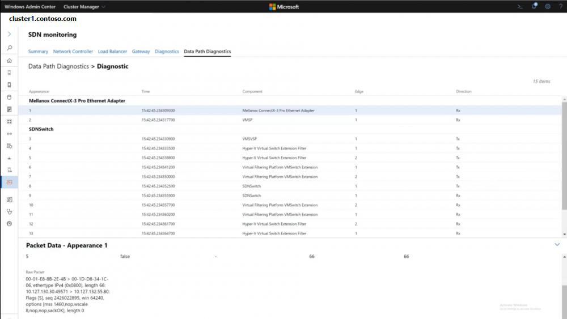567x319 pixels.
Task: Sort by the Time column header
Action: tap(145, 91)
